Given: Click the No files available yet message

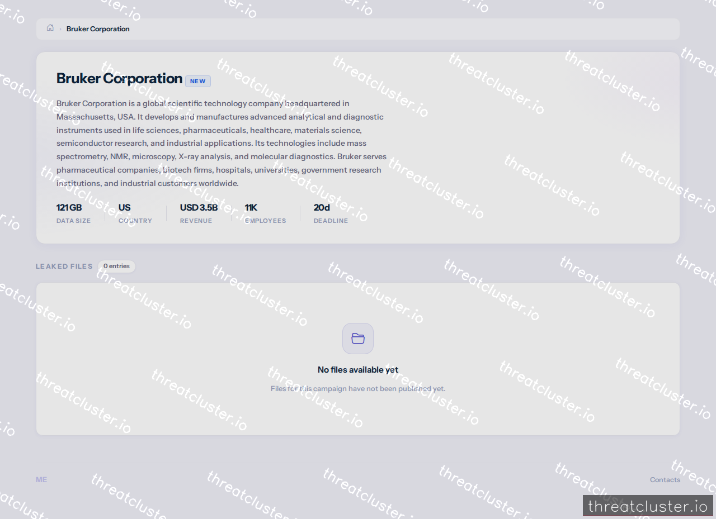Looking at the screenshot, I should 358,370.
